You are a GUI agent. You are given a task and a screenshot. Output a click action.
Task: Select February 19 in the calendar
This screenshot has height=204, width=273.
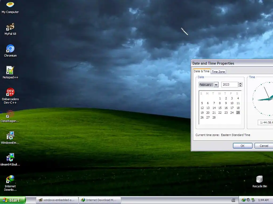[x=202, y=113]
